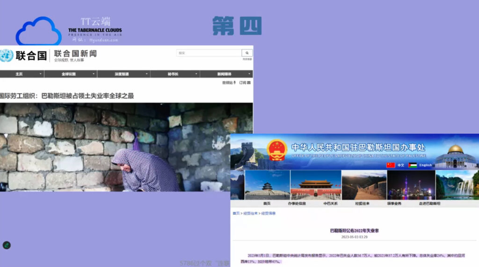The image size is (479, 267).
Task: Click the 音频站 microphone icon
Action: [235, 83]
